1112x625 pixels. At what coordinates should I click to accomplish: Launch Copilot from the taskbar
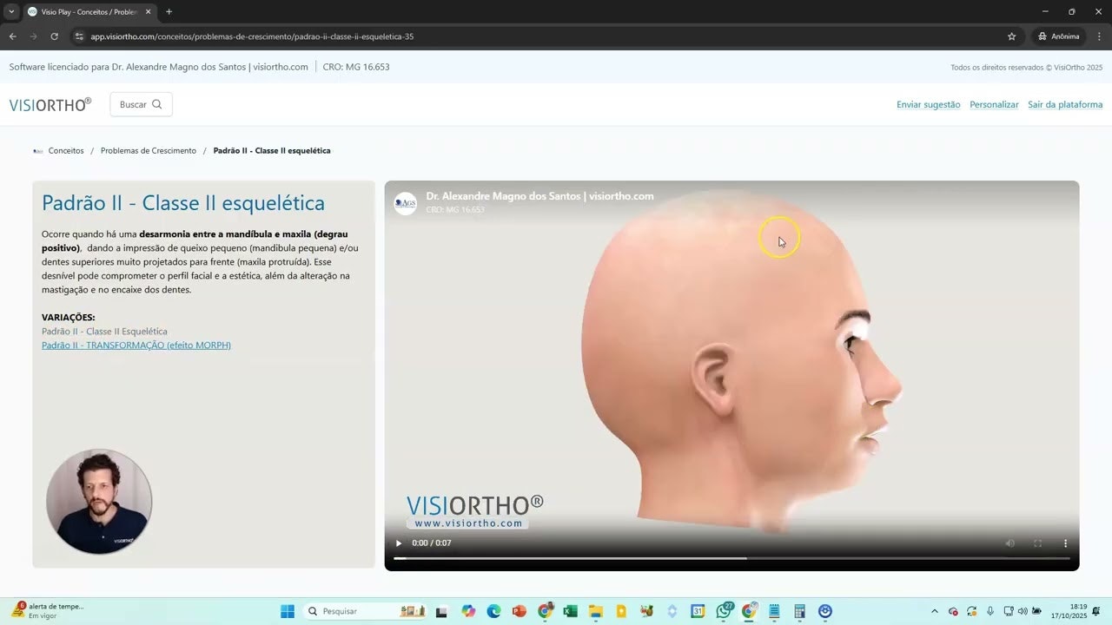(468, 611)
